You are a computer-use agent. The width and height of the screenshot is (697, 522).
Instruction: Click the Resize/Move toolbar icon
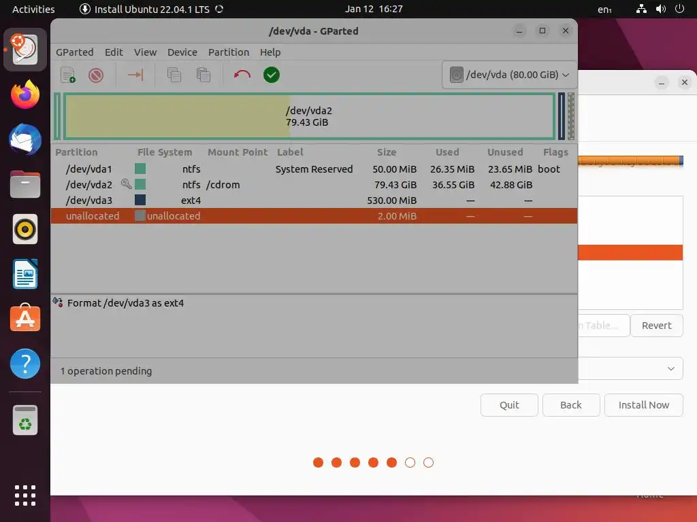[135, 75]
